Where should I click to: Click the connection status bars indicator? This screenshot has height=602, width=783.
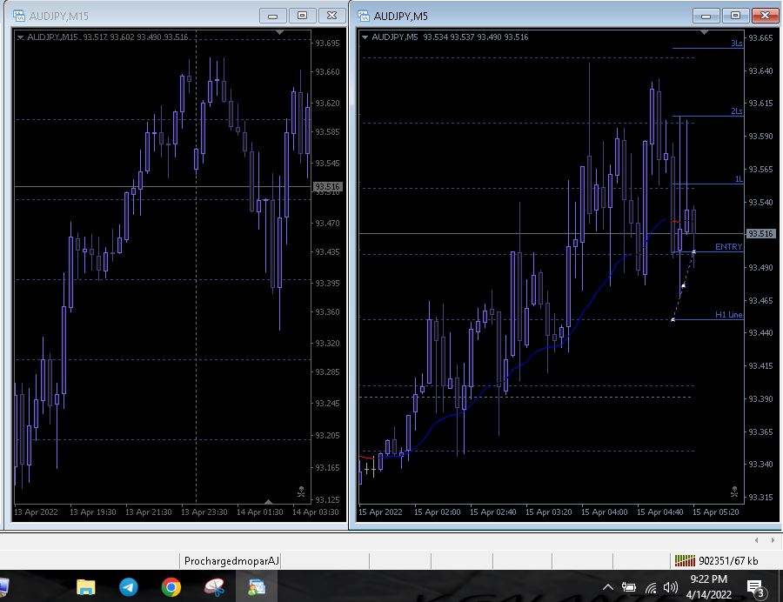pyautogui.click(x=685, y=560)
